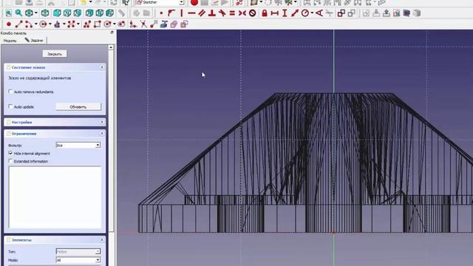Select the Trim edge tool
Image resolution: width=473 pixels, height=266 pixels.
pos(143,24)
